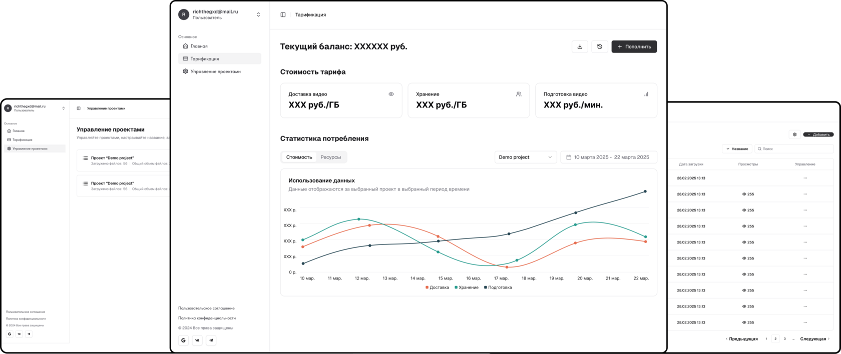Click the gear settings icon beside Добавить
The image size is (841, 354).
(794, 134)
